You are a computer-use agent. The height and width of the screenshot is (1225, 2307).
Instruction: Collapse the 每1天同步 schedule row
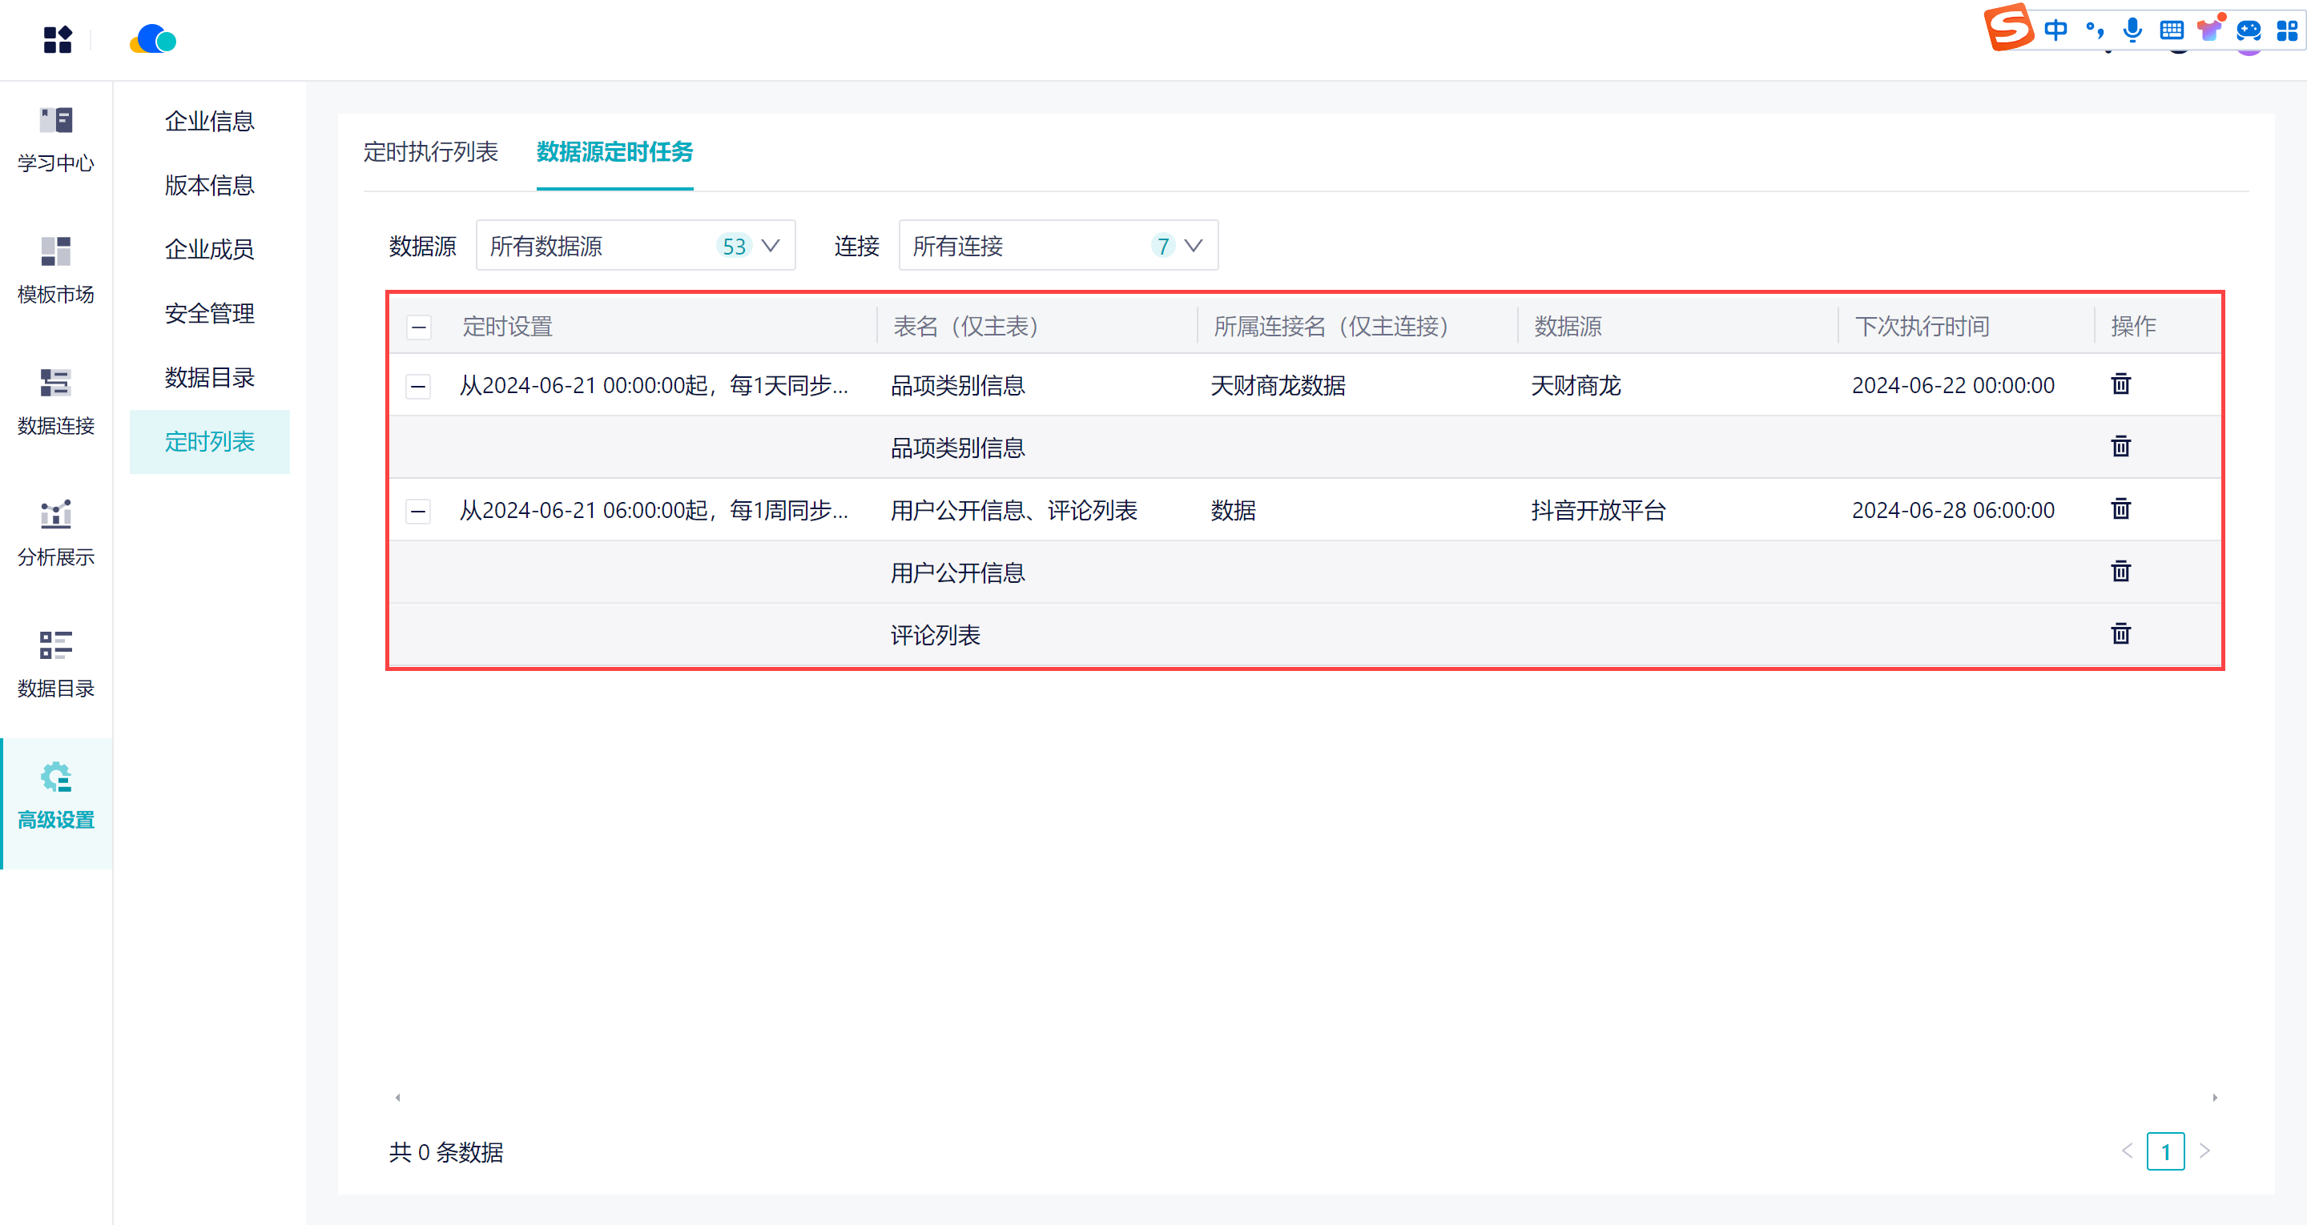(418, 386)
